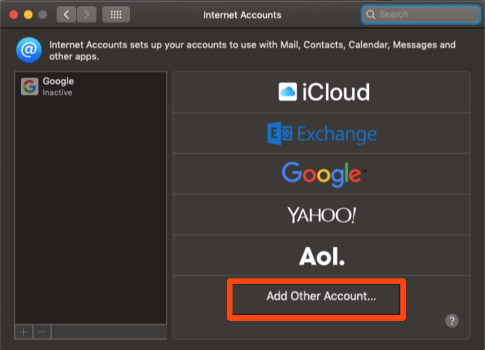Screen dimensions: 485x350
Task: Choose iCloud as the account type
Action: coord(322,92)
